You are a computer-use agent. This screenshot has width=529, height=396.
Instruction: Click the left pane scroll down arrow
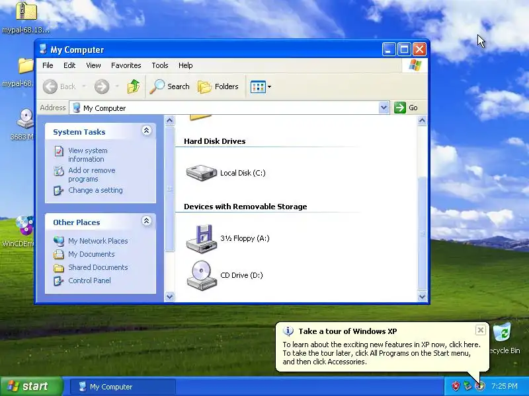coord(170,296)
